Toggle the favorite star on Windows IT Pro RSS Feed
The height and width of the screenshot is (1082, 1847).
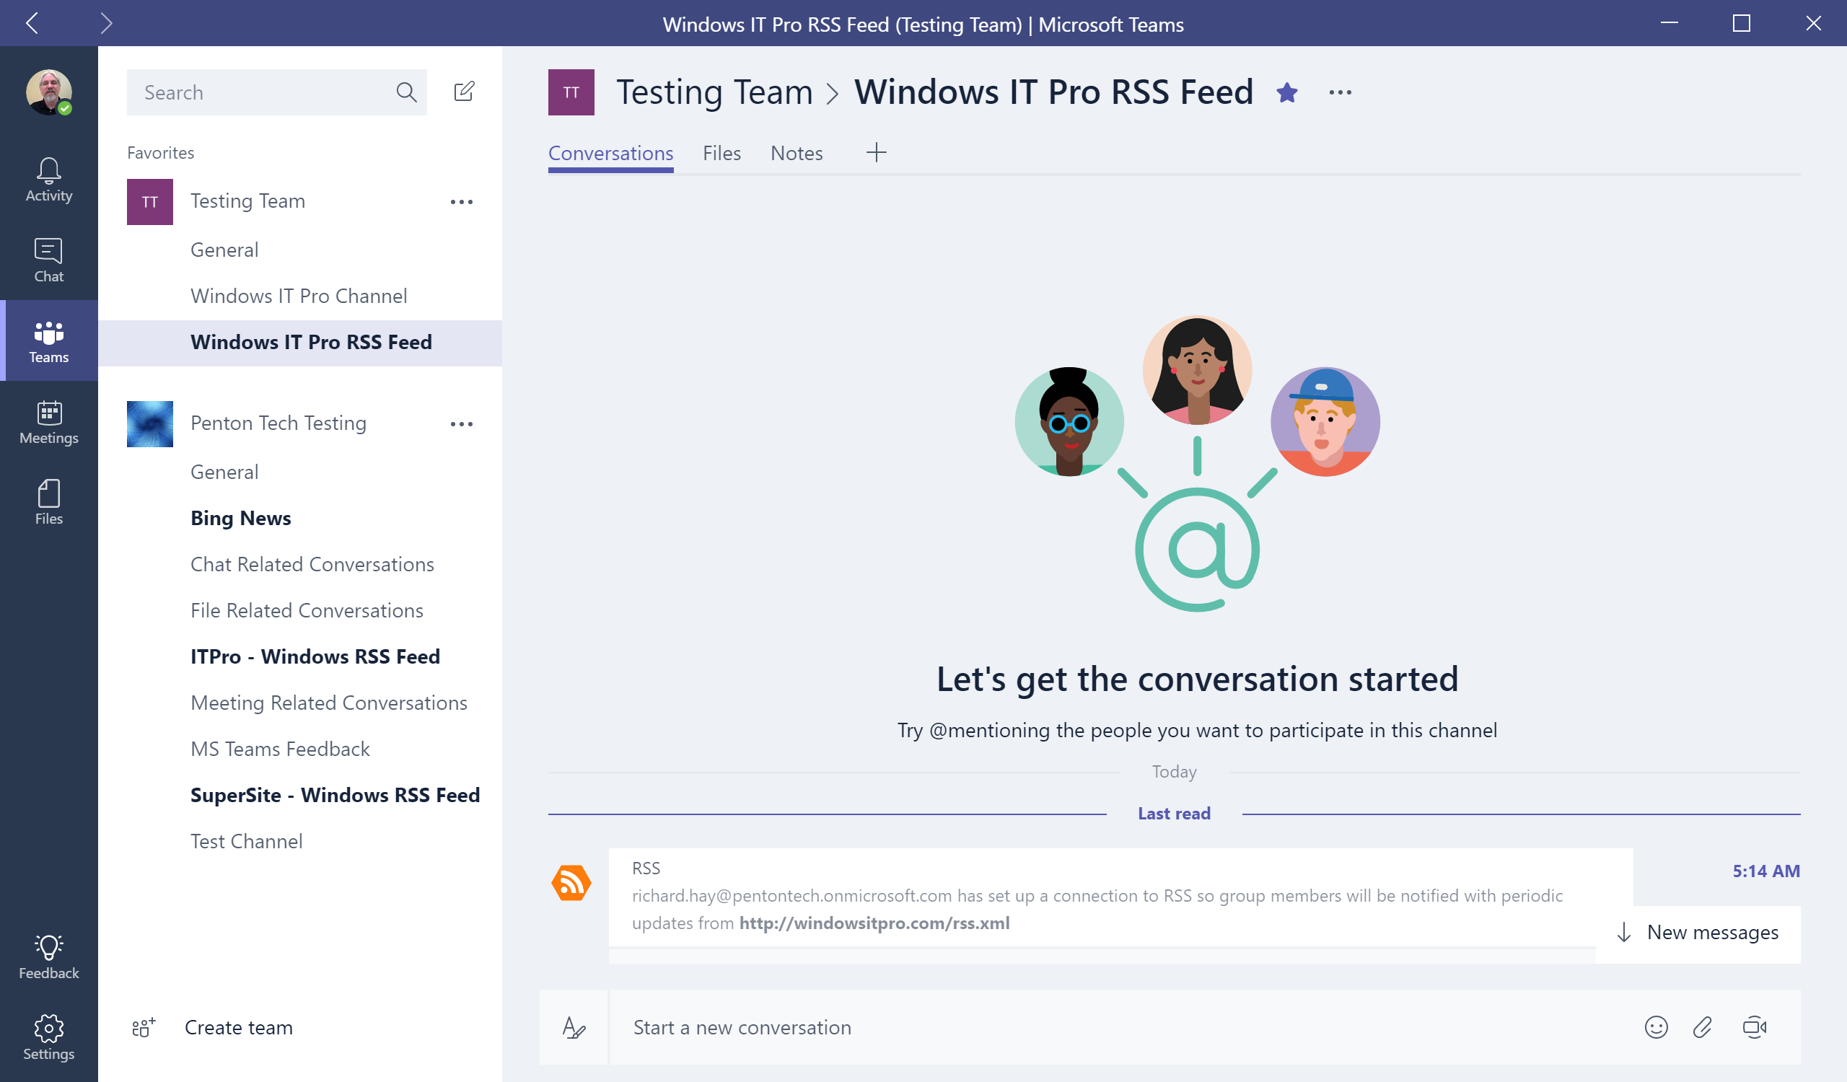click(1288, 92)
